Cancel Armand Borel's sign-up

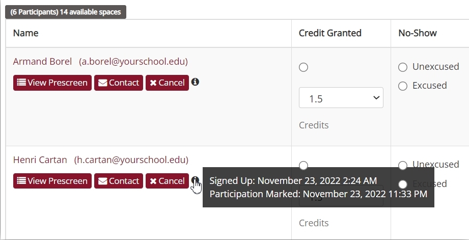(x=167, y=83)
